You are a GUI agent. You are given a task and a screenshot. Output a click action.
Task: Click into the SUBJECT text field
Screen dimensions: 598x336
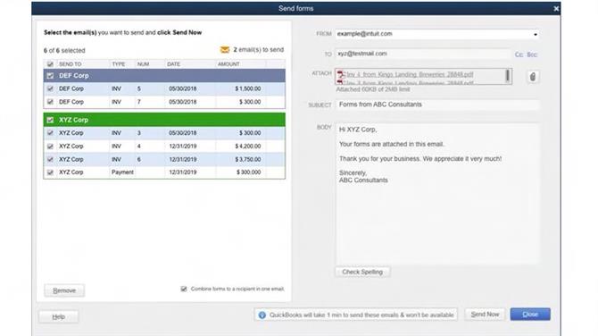(437, 105)
